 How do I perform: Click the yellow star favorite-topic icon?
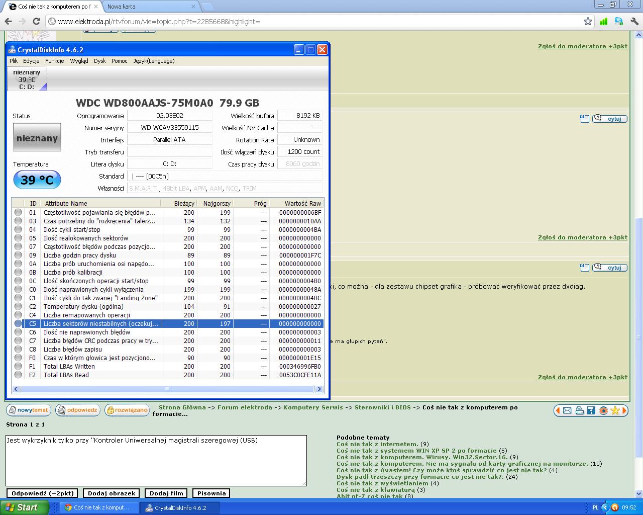615,410
